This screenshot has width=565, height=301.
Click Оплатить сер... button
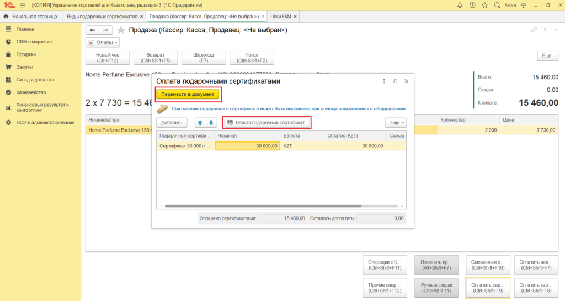(488, 288)
